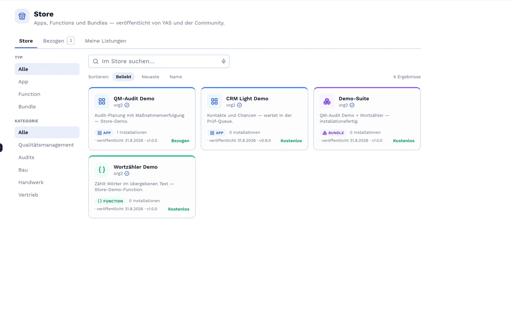512x313 pixels.
Task: Select Alle under the Typ filter
Action: click(47, 69)
